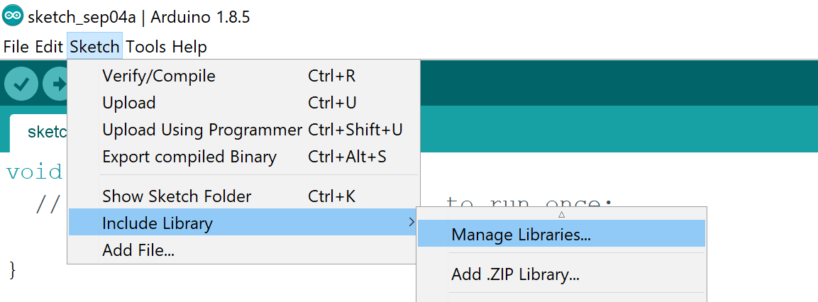Click the submenu scroll-up triangle
Viewport: 818px width, 302px height.
561,214
